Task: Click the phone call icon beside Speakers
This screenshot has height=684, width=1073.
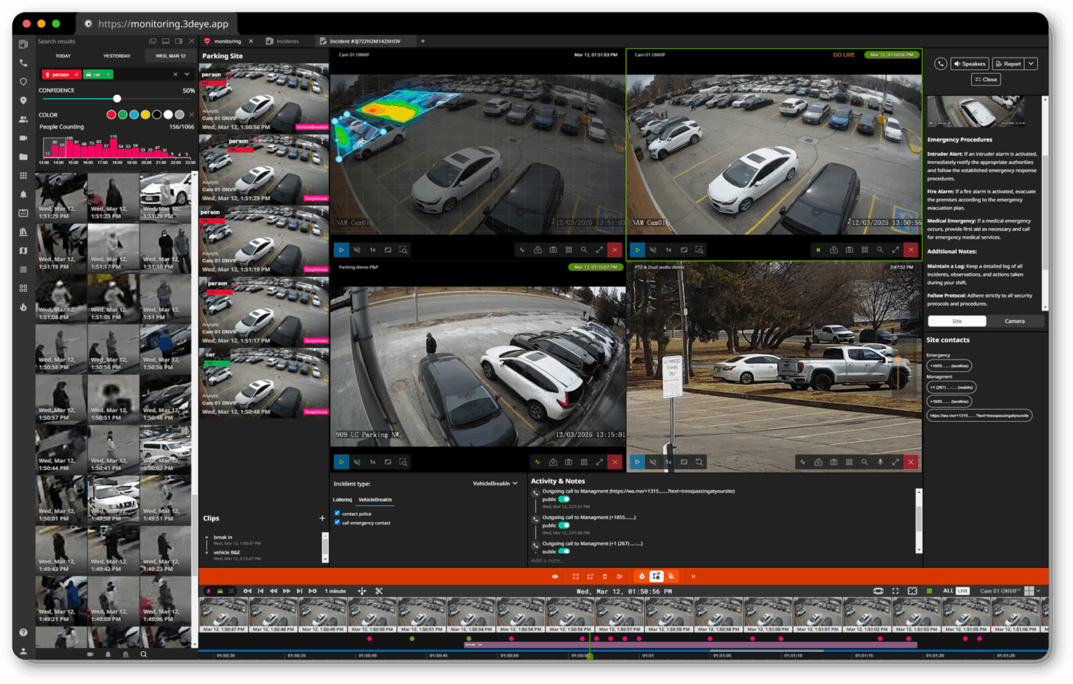Action: pyautogui.click(x=940, y=64)
